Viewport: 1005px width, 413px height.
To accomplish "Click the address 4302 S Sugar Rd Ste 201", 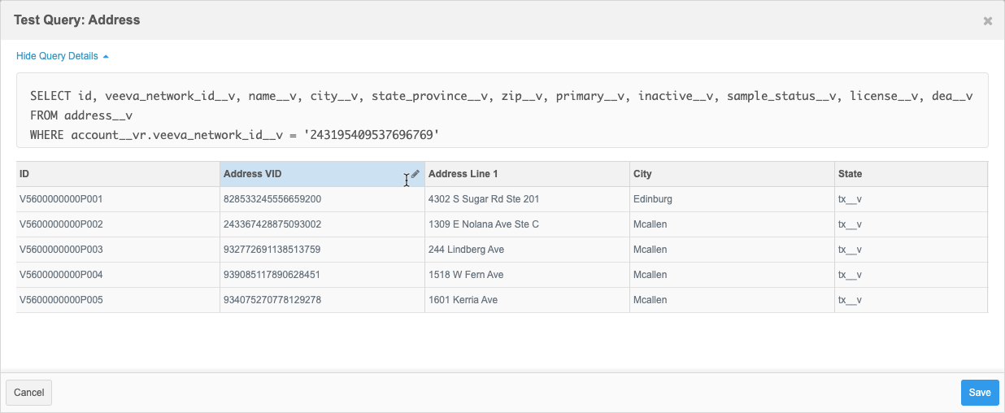I will 484,199.
